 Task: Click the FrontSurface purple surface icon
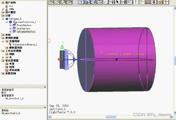click(x=14, y=25)
